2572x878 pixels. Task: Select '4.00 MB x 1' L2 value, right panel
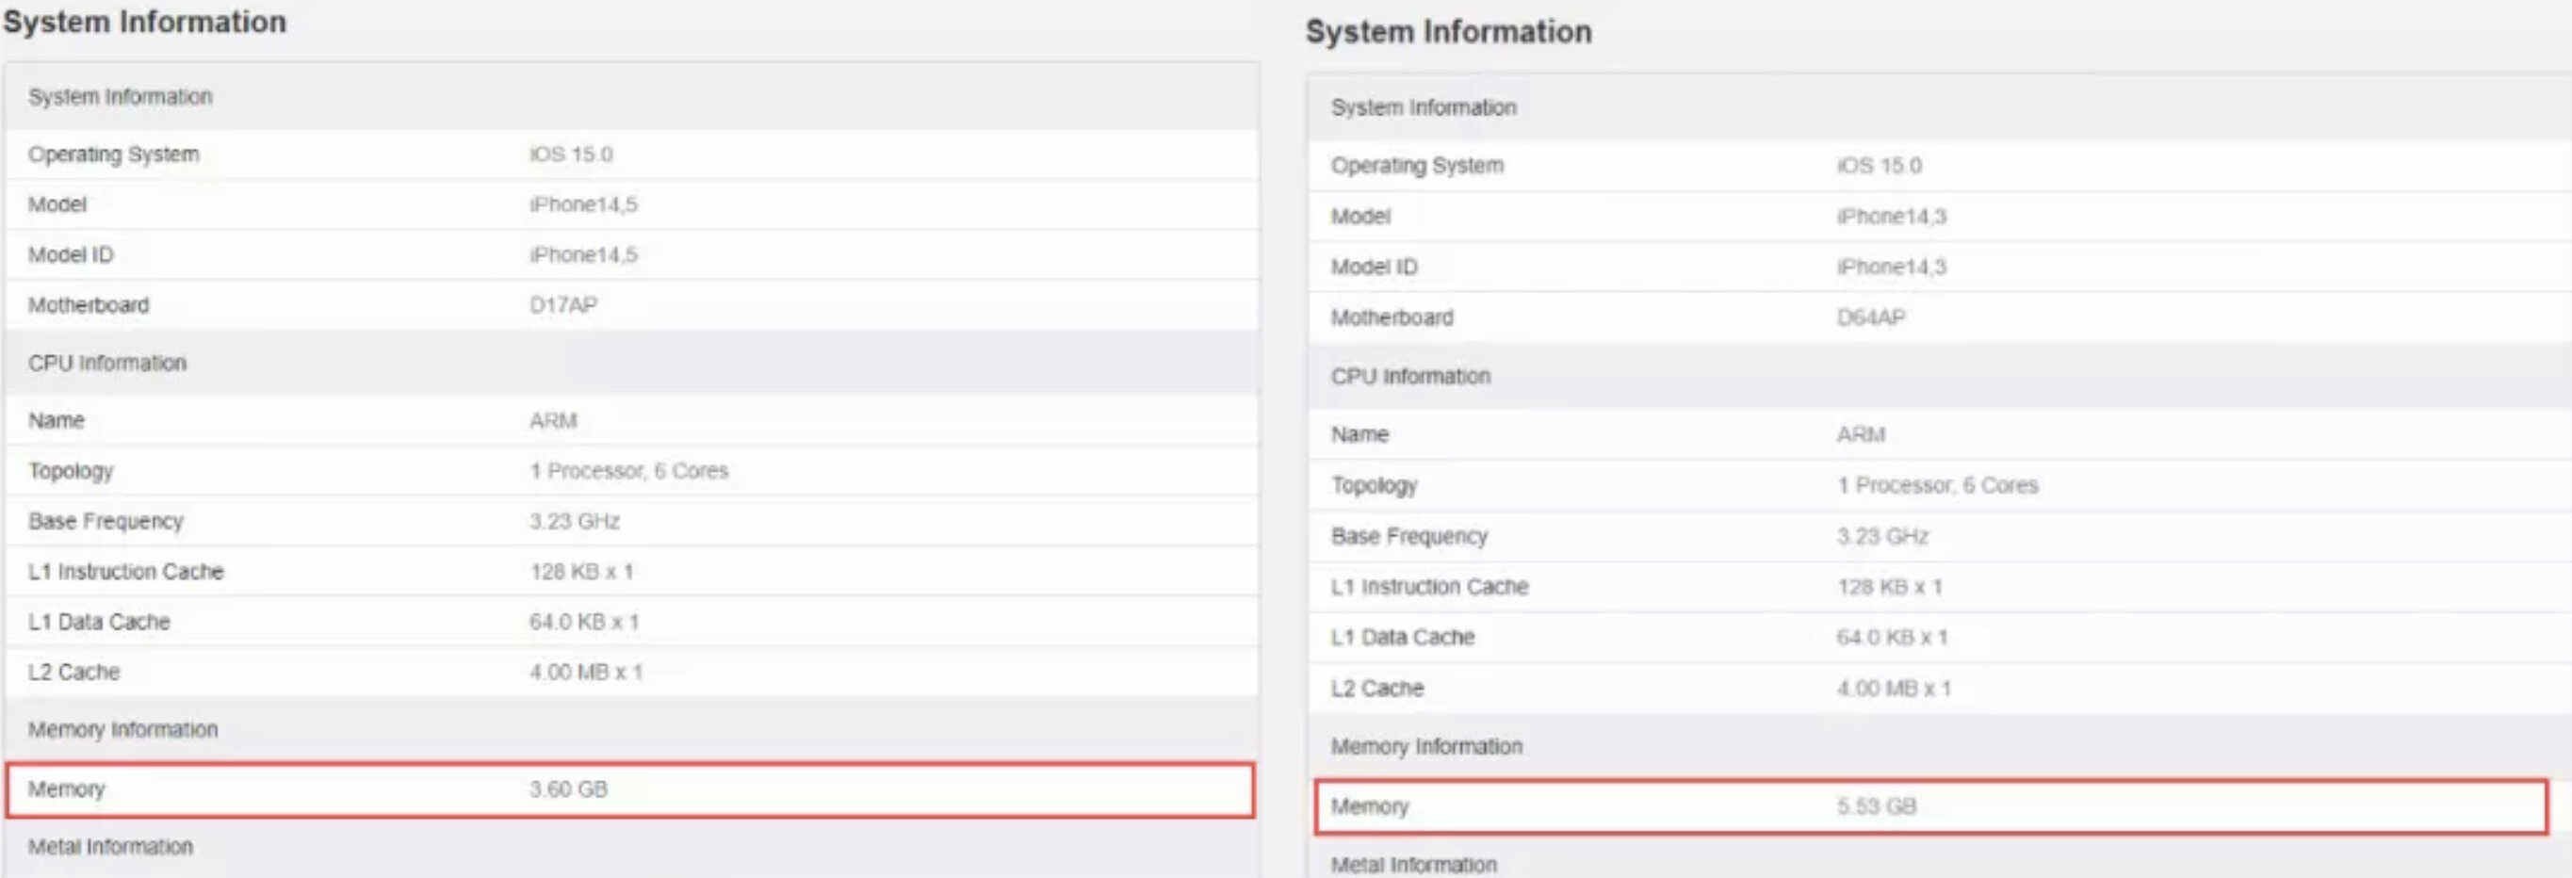[x=1894, y=689]
